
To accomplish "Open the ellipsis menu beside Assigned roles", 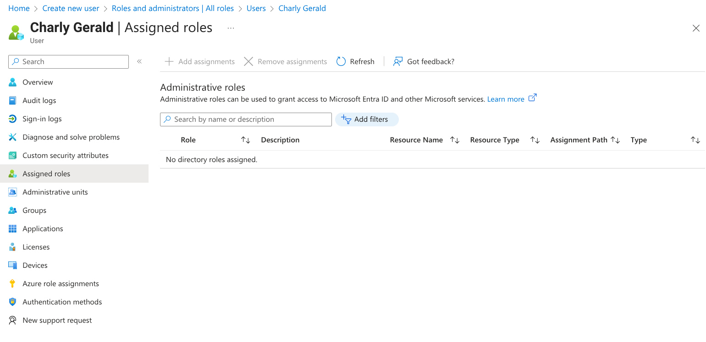I will pyautogui.click(x=231, y=28).
